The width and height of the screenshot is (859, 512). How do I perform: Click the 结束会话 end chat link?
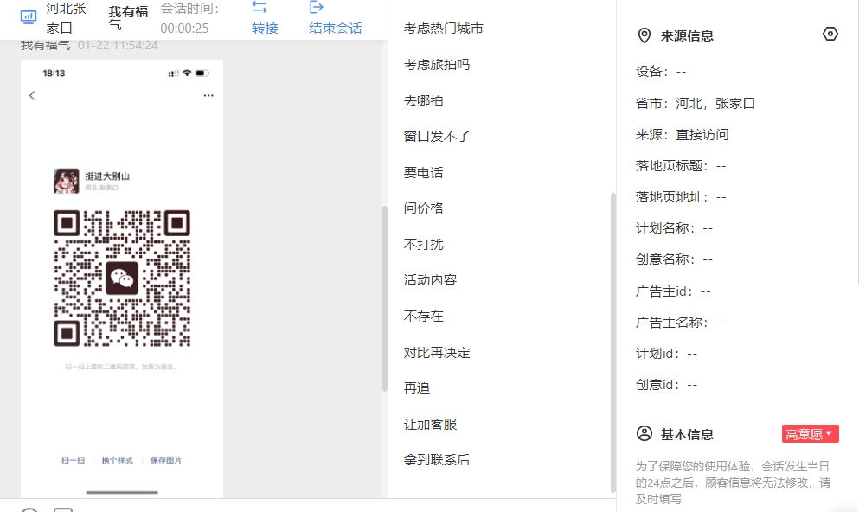click(336, 29)
